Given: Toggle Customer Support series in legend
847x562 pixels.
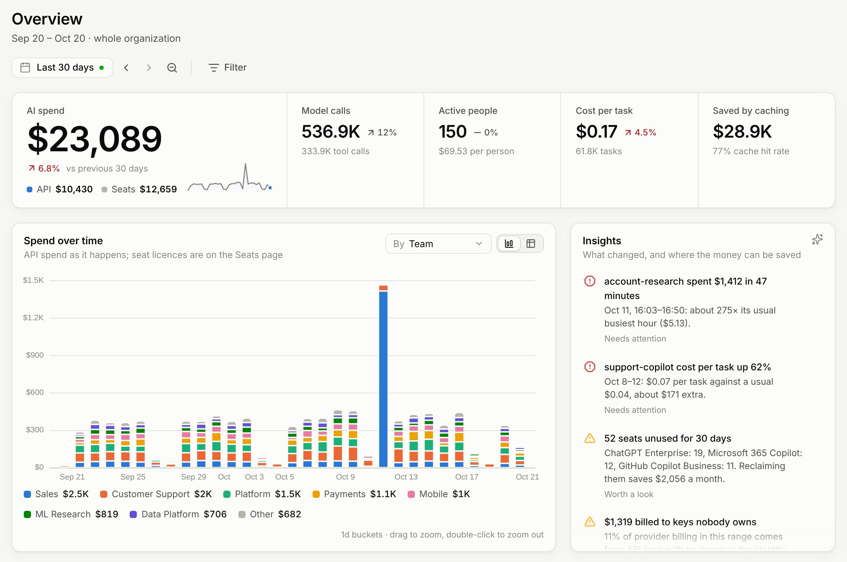Looking at the screenshot, I should click(156, 494).
